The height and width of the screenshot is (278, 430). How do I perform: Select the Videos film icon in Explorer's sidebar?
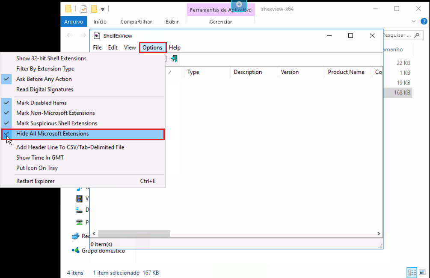(79, 199)
